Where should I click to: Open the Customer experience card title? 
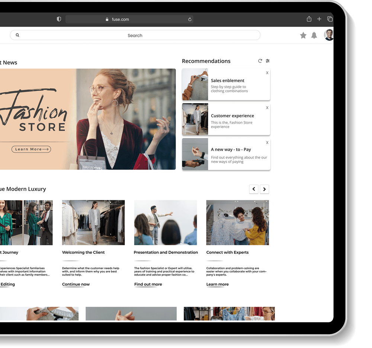[232, 116]
